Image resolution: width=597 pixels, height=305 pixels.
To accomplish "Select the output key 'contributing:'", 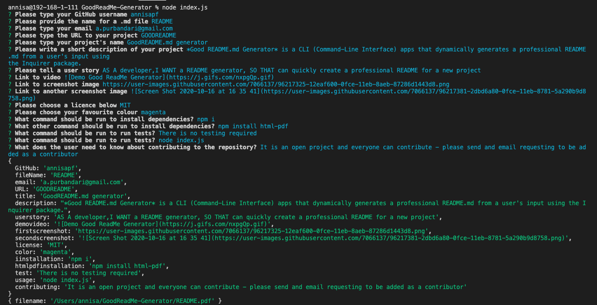I will point(38,287).
